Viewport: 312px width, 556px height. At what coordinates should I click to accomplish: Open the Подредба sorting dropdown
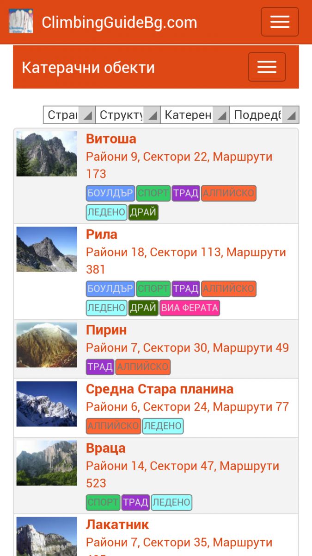coord(264,115)
